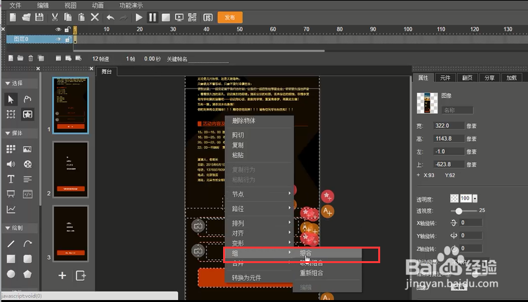Choose 重新组合 in submenu
Viewport: 528px width, 302px height.
coord(312,273)
